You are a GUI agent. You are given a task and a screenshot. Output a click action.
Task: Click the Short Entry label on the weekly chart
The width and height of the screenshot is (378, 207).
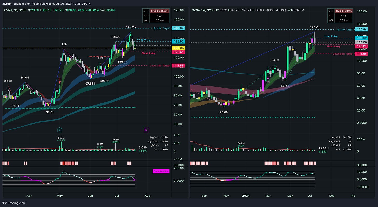coord(333,46)
